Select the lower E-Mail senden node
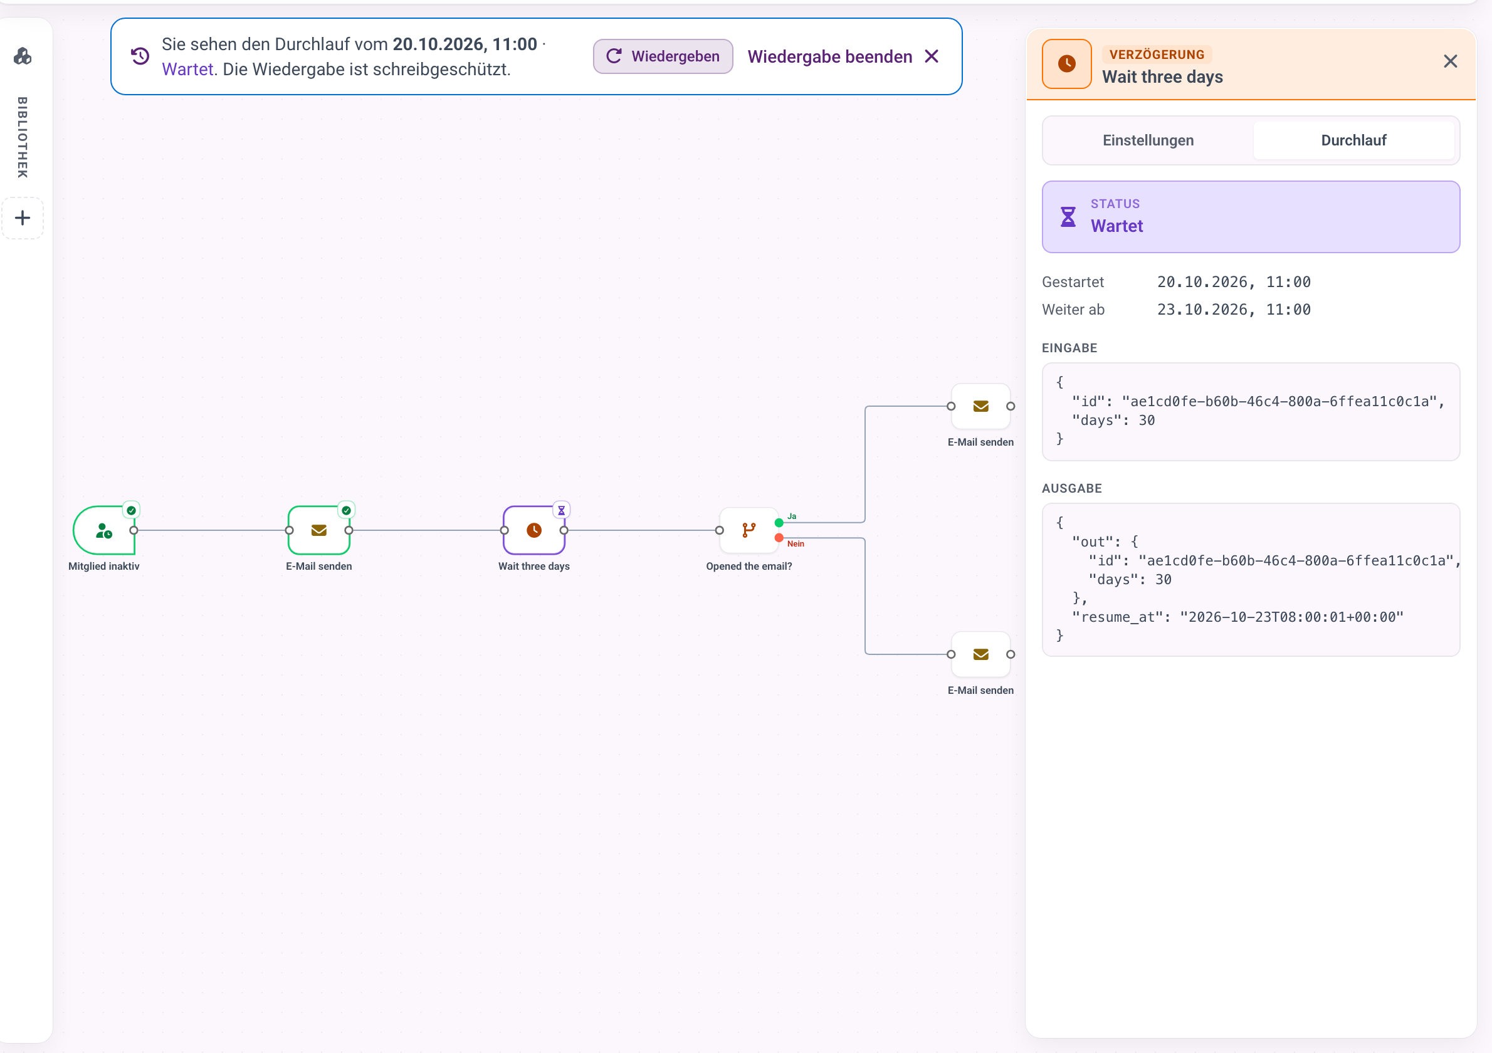The width and height of the screenshot is (1492, 1053). tap(980, 654)
